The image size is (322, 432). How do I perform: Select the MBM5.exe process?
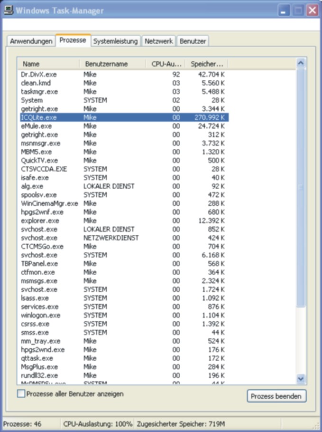[x=124, y=152]
